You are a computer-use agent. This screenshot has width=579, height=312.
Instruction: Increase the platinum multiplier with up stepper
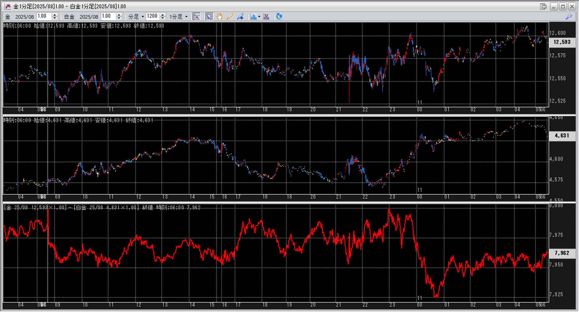119,15
